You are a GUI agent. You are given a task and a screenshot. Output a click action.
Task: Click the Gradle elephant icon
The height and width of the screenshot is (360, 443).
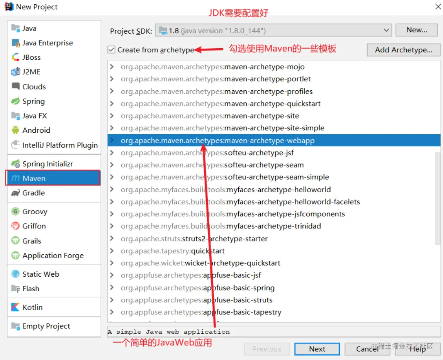[15, 193]
